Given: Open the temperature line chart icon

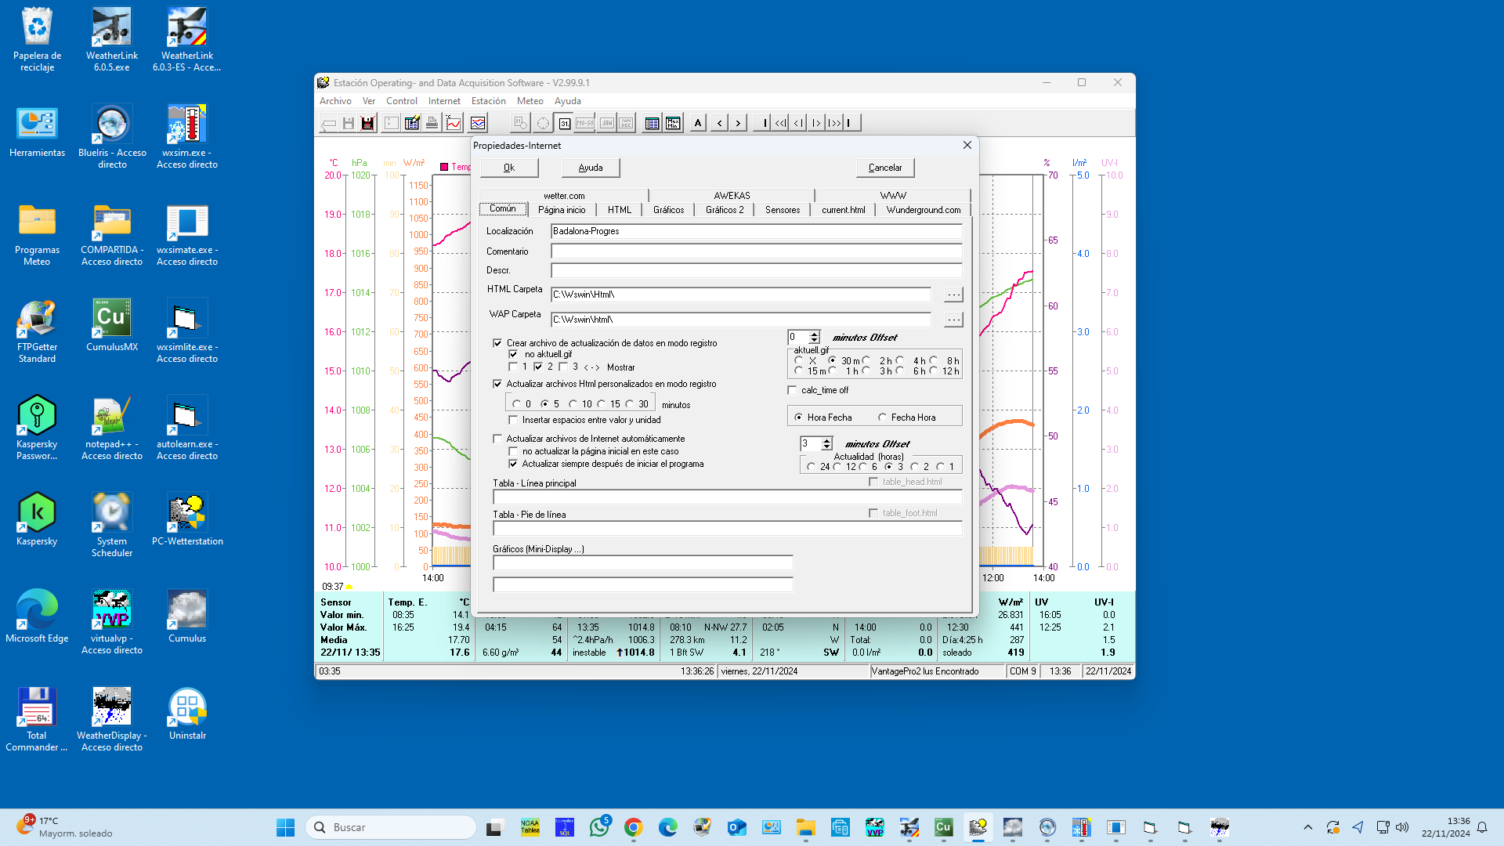Looking at the screenshot, I should point(454,123).
